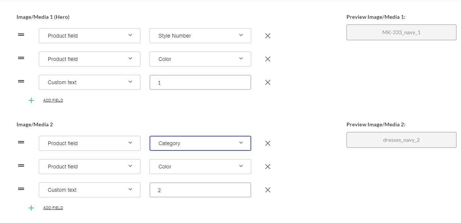
Task: Click preview field showing dresses_navy_2
Action: pyautogui.click(x=401, y=140)
